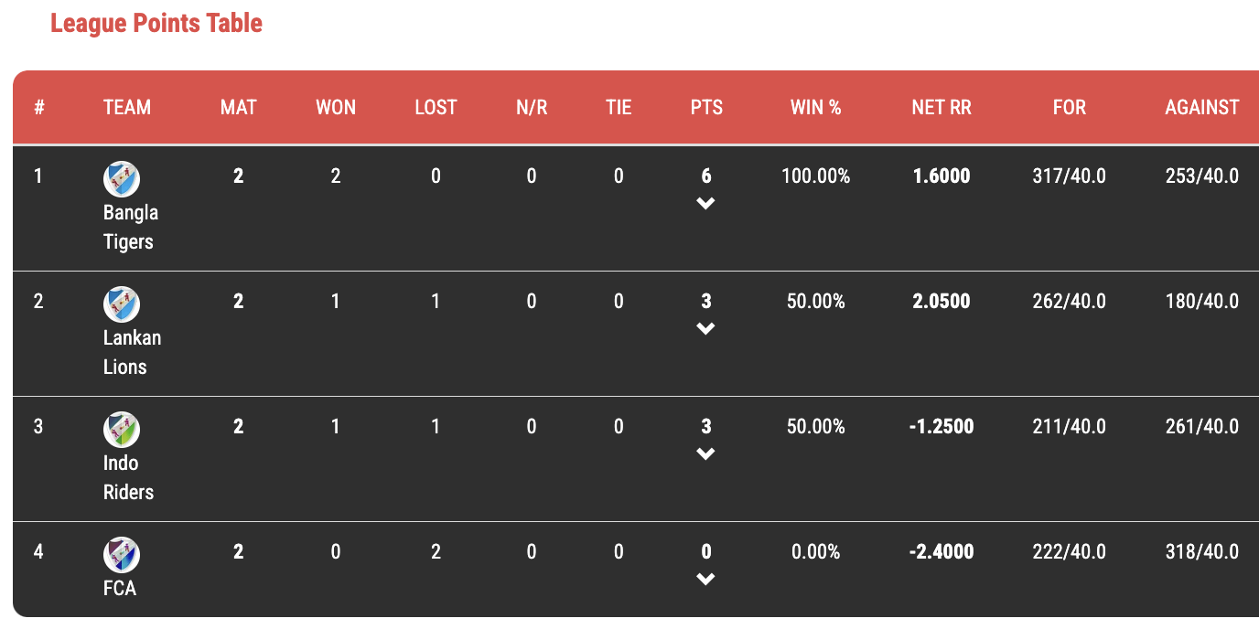The width and height of the screenshot is (1259, 629).
Task: Expand FCA points details chevron
Action: point(705,580)
